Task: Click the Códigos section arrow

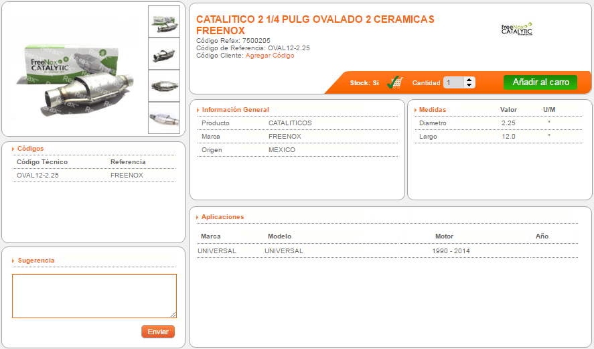Action: tap(13, 149)
